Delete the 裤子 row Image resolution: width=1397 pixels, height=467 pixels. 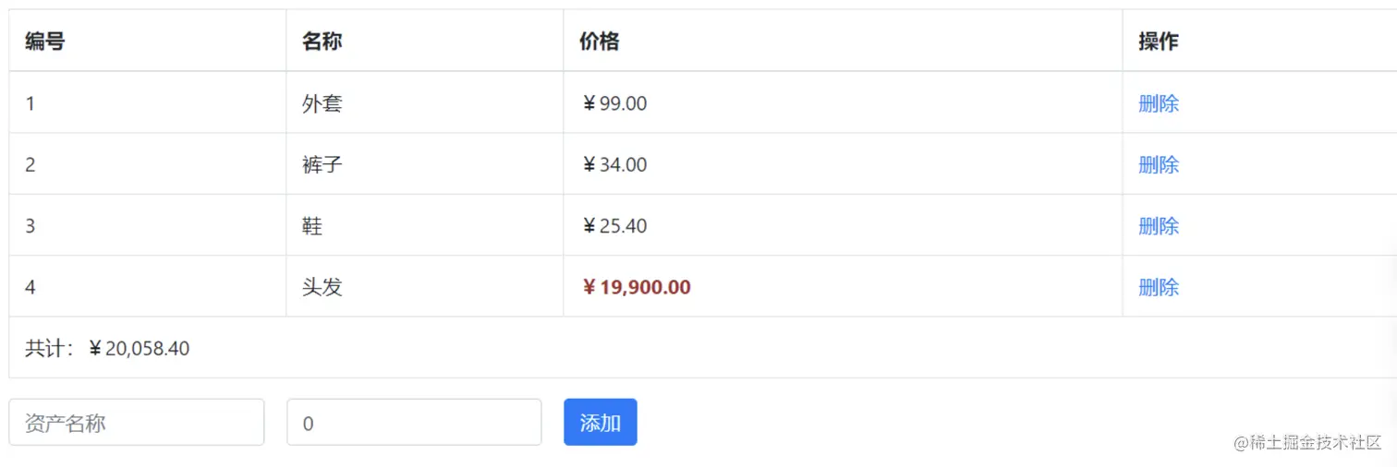pos(1159,164)
